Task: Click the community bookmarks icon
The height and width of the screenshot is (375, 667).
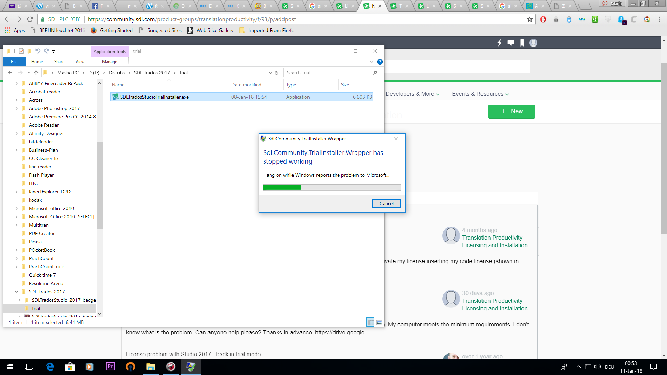Action: click(522, 43)
